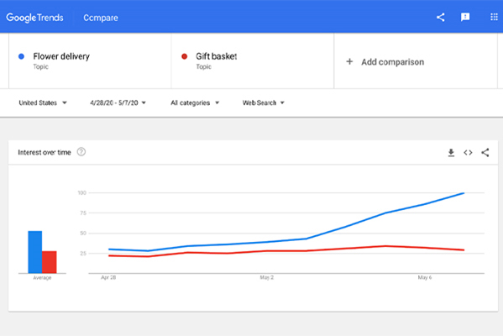Screen dimensions: 503x336
Task: Open the send feedback icon
Action: (465, 18)
